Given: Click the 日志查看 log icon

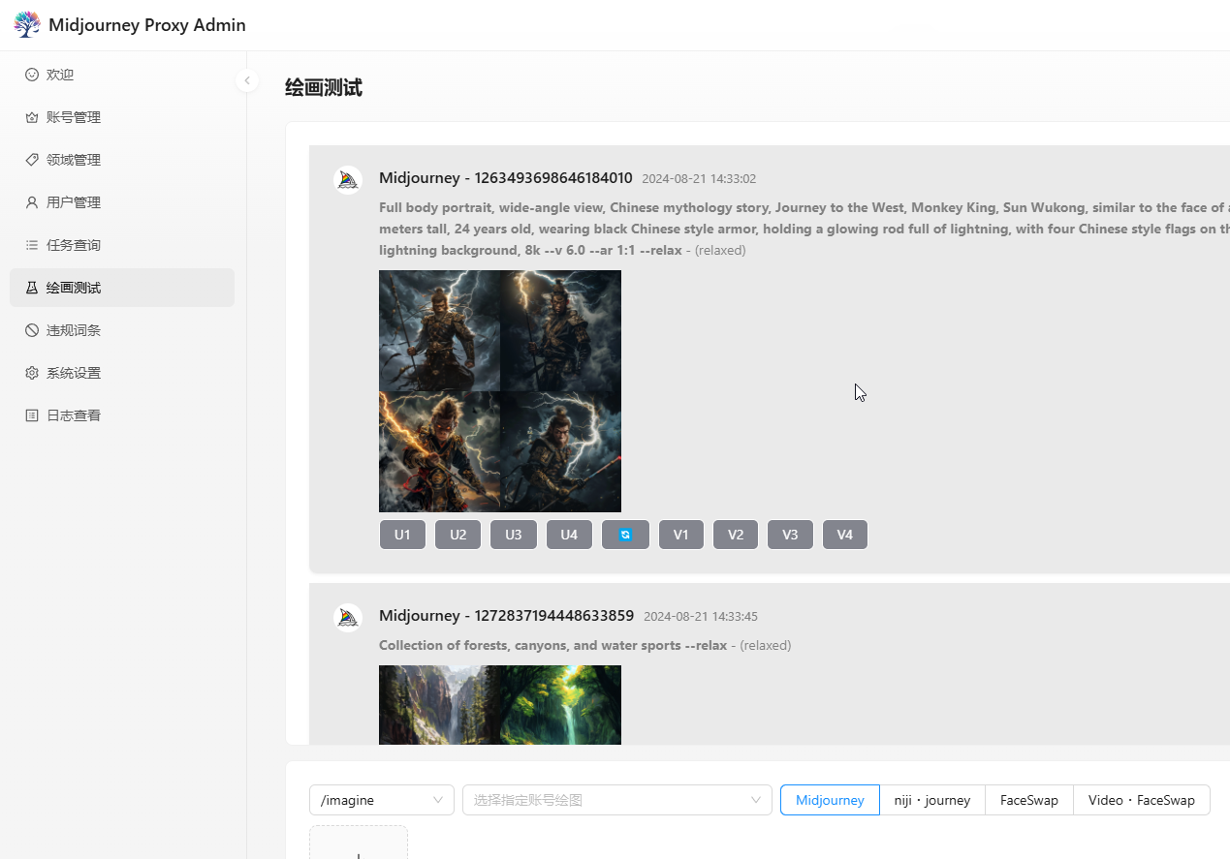Looking at the screenshot, I should pos(33,414).
